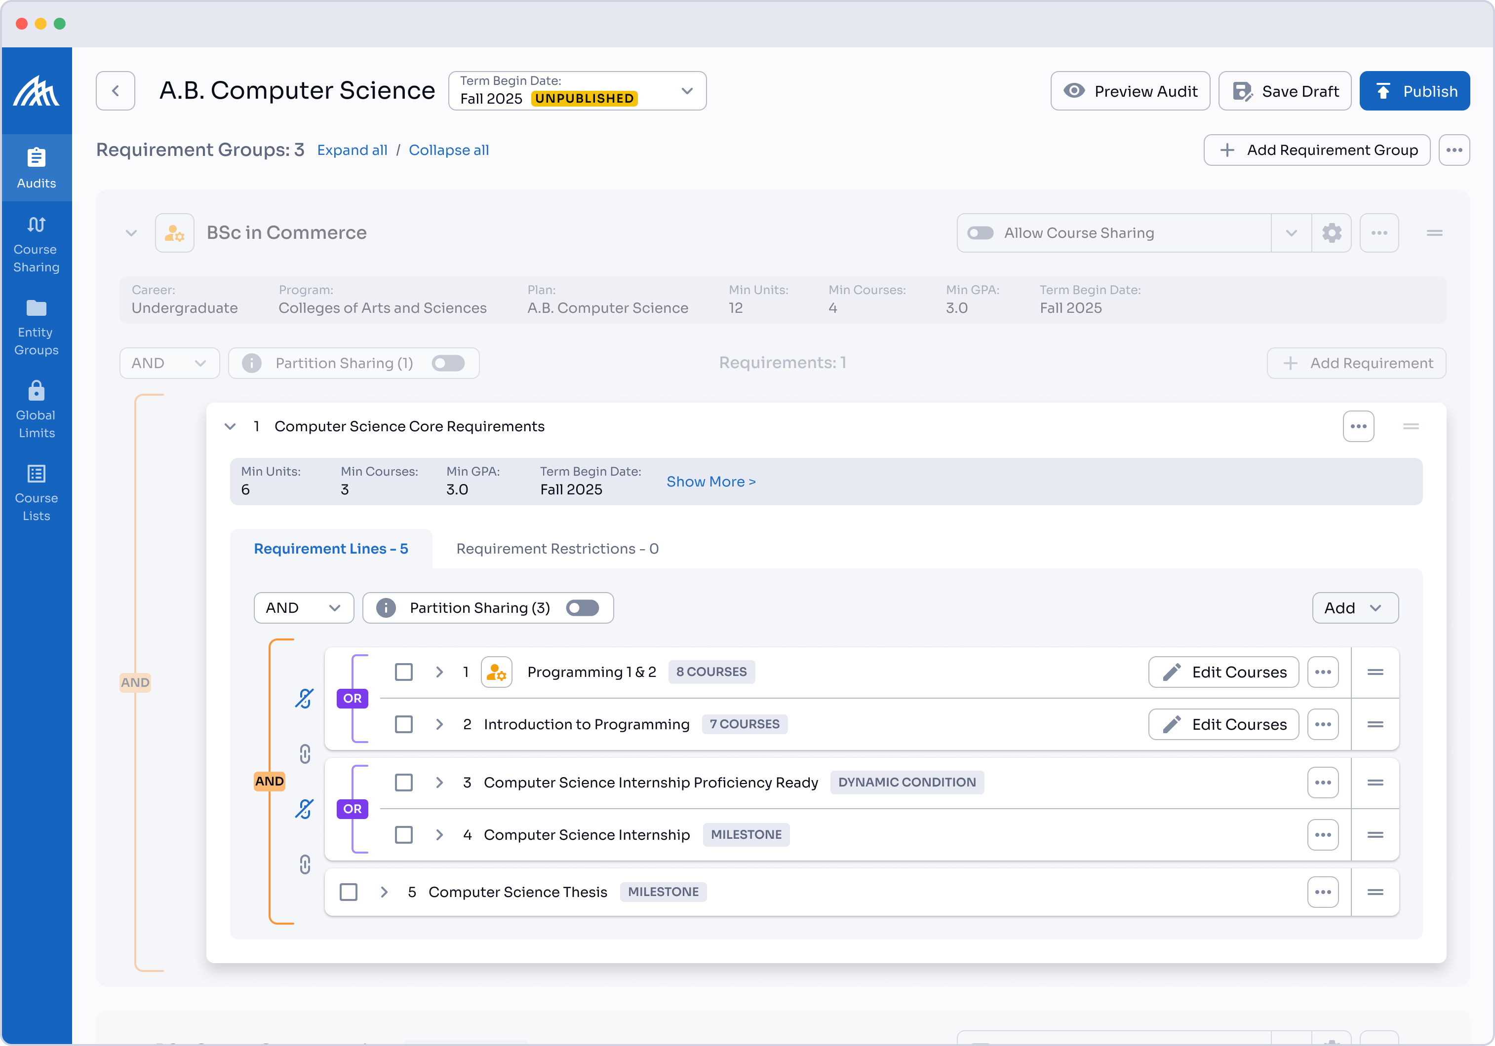Image resolution: width=1495 pixels, height=1046 pixels.
Task: Click link icon between lines 4 and 5
Action: point(305,865)
